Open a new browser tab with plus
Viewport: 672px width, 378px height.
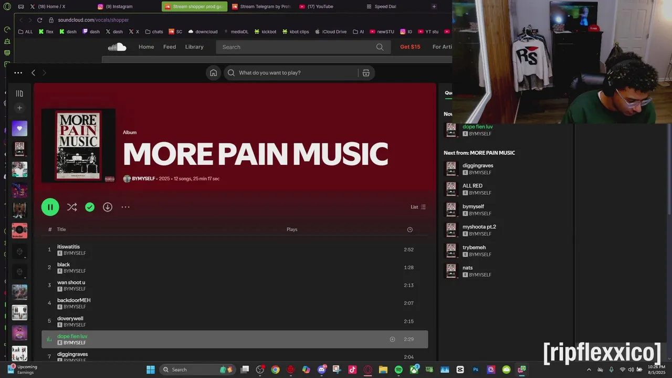tap(434, 6)
